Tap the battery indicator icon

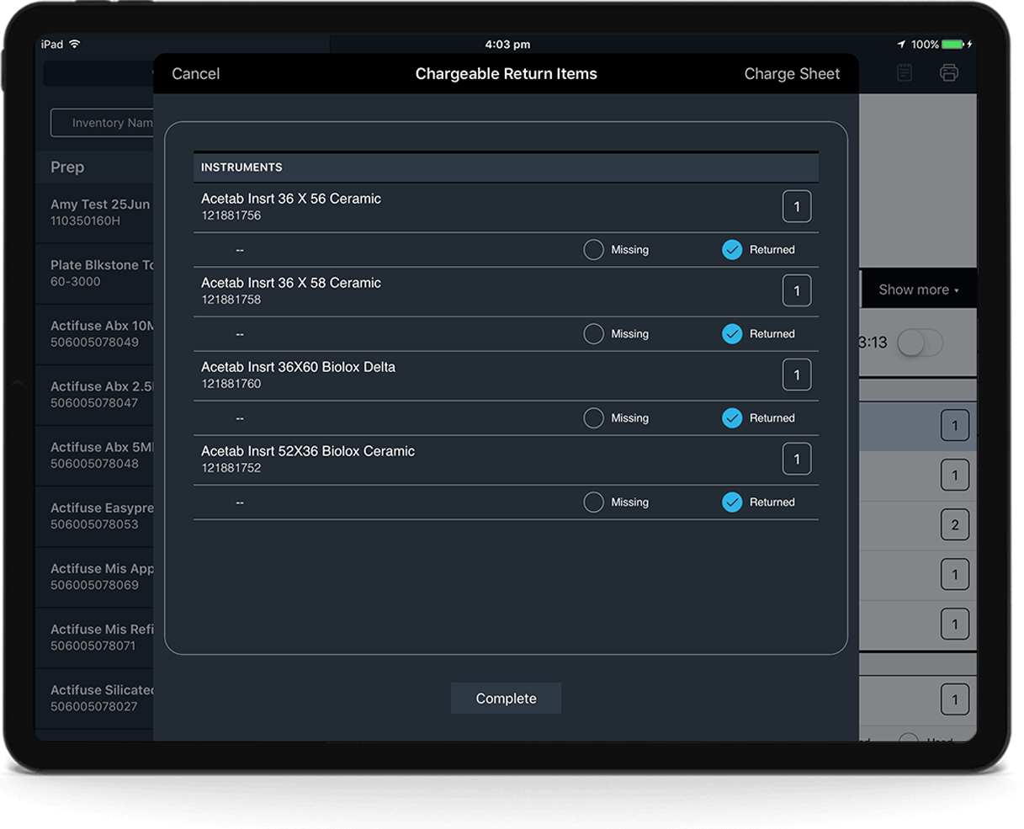coord(952,44)
